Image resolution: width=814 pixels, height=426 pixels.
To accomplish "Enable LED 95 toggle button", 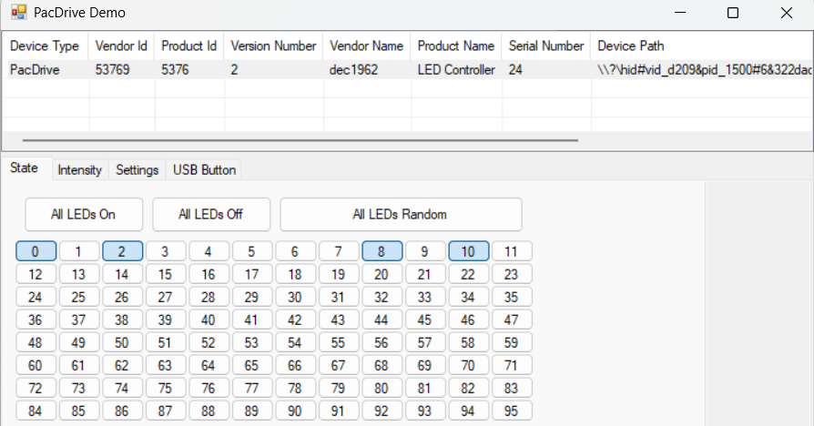I will [x=512, y=411].
